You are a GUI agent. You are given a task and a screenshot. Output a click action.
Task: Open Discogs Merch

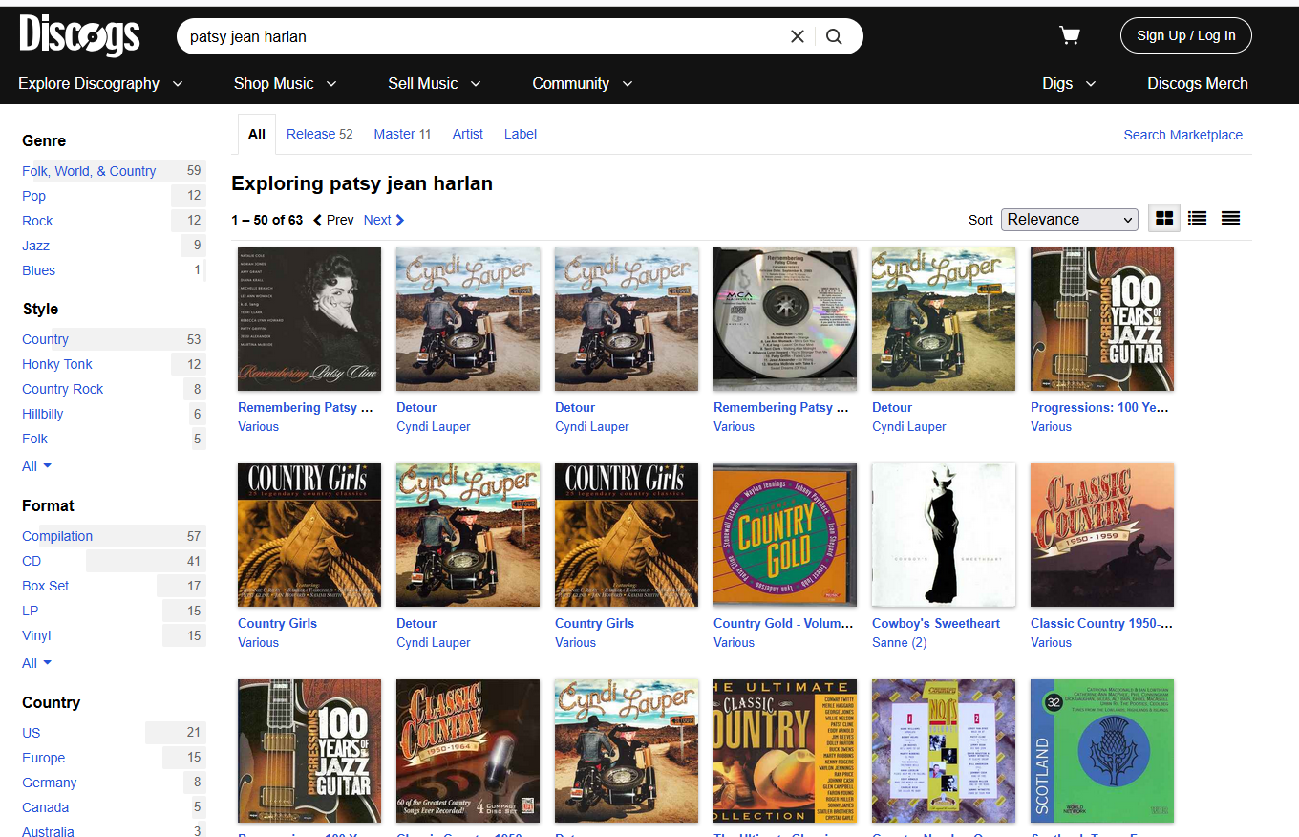(x=1198, y=83)
